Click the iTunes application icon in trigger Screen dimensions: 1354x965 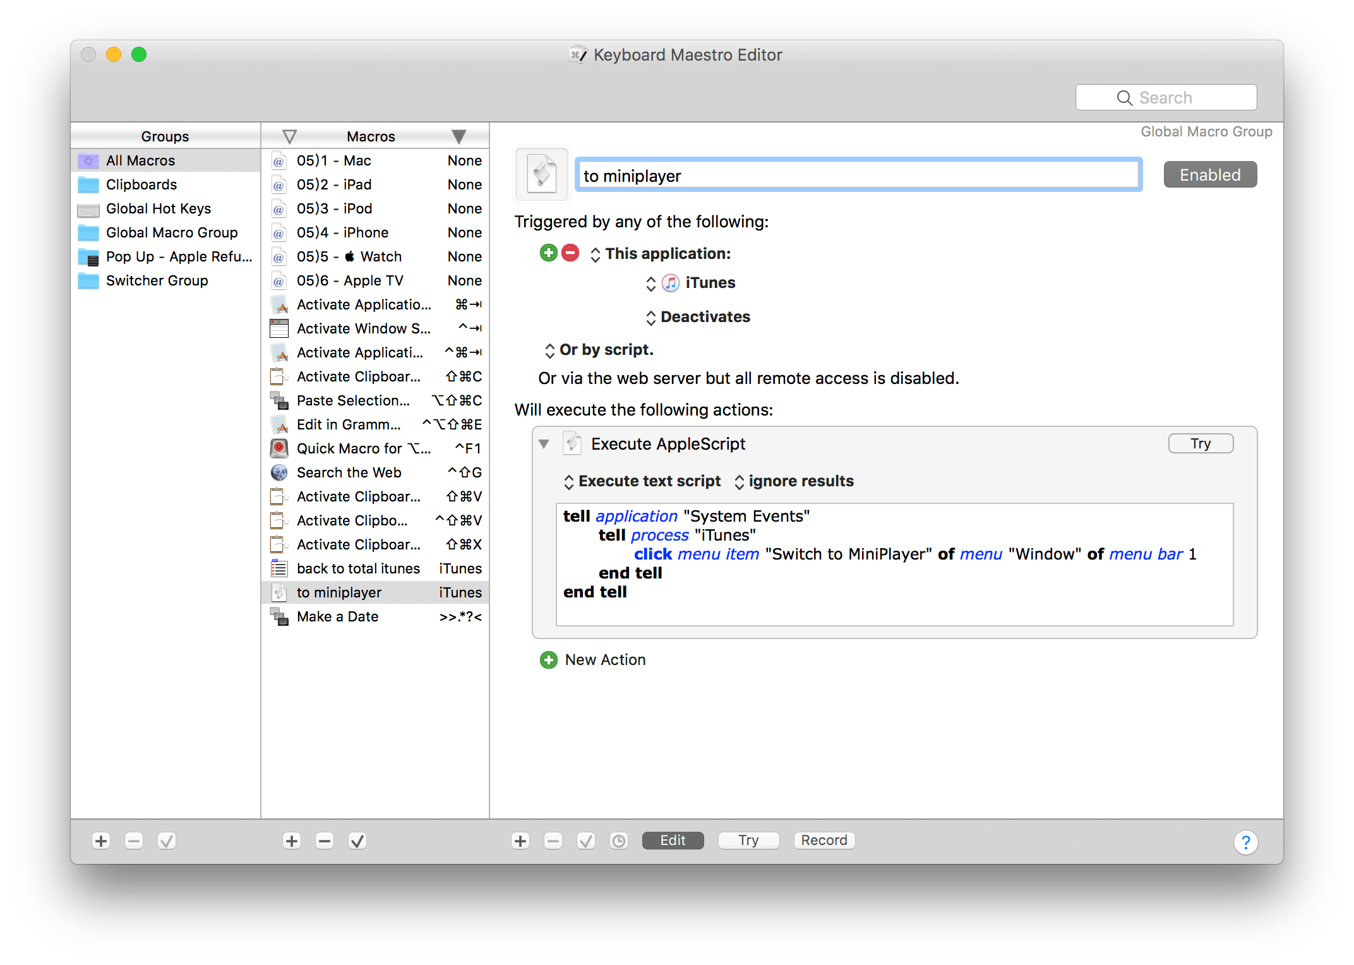coord(671,283)
